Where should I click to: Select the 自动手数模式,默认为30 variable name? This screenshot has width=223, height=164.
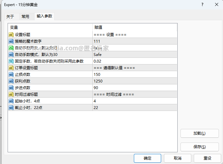pyautogui.click(x=36, y=55)
